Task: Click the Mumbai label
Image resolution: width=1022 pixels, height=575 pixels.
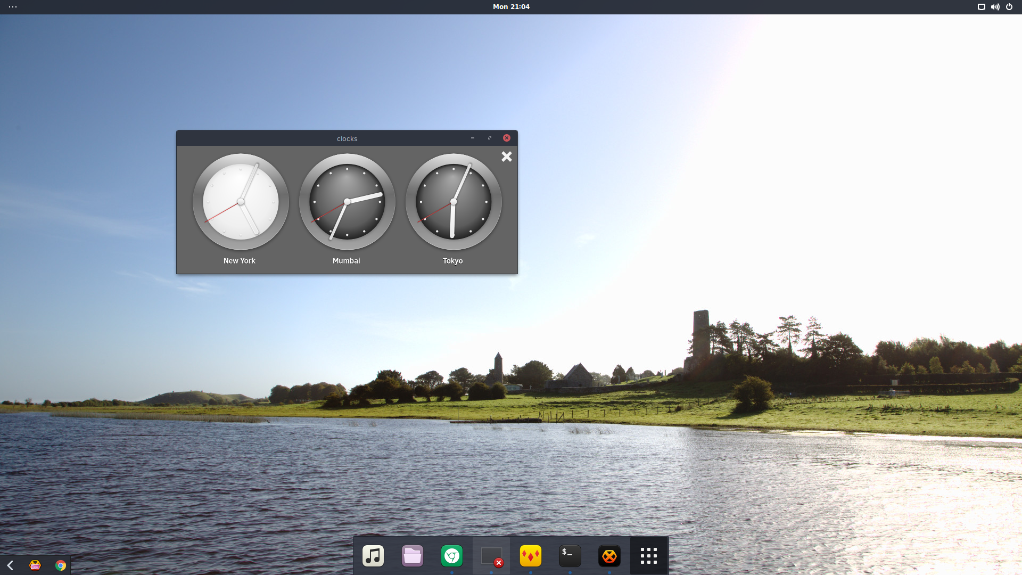Action: click(347, 261)
